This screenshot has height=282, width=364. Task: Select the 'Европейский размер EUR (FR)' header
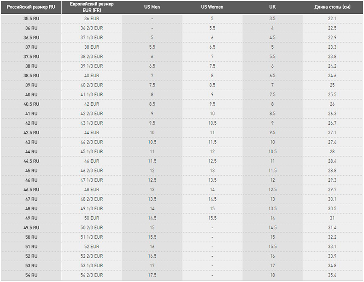92,7
